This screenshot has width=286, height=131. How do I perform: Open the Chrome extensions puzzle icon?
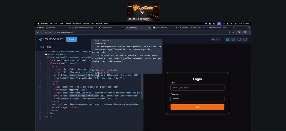(239, 32)
